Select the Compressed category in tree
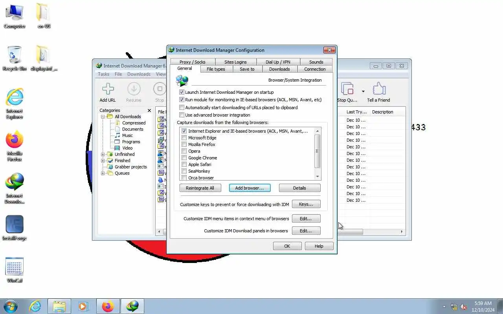Viewport: 503px width, 314px height. click(x=134, y=123)
